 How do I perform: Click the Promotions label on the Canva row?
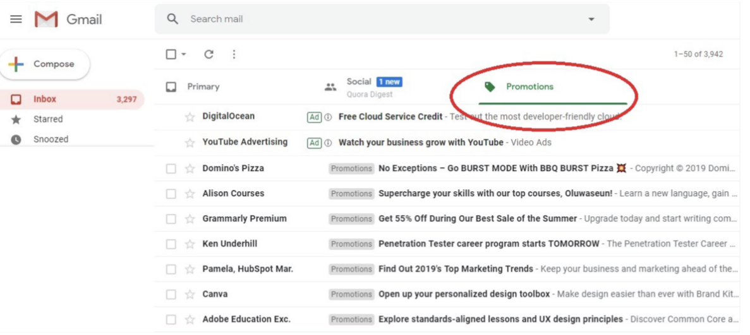351,294
